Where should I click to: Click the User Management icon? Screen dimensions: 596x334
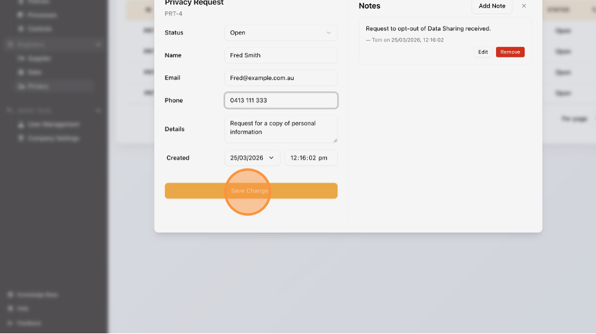(21, 124)
